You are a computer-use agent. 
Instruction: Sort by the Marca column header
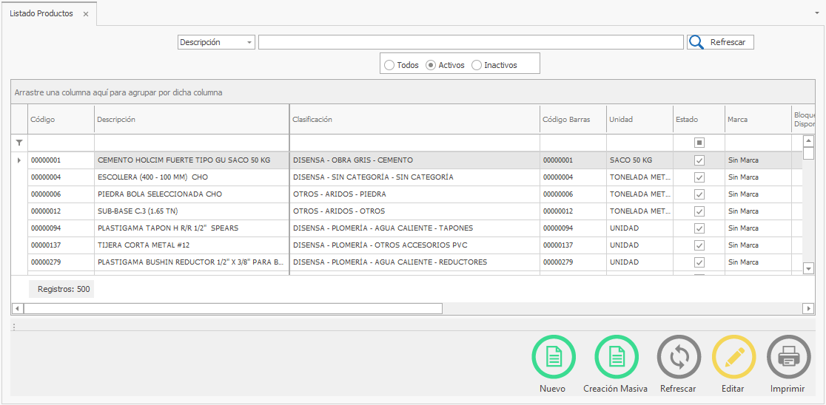pyautogui.click(x=758, y=120)
